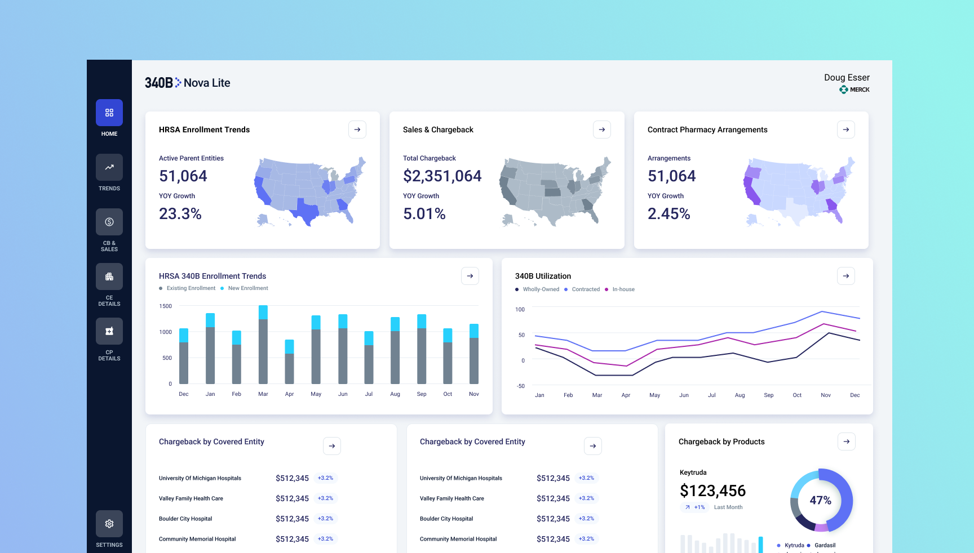Click +3.2% badge beside left Boulder City Hospital
974x553 pixels.
(325, 519)
